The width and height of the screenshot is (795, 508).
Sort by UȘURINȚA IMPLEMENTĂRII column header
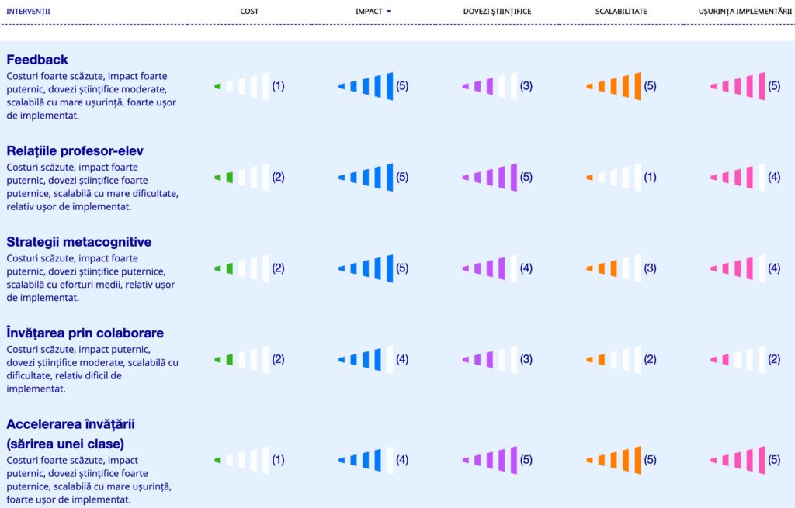point(745,11)
